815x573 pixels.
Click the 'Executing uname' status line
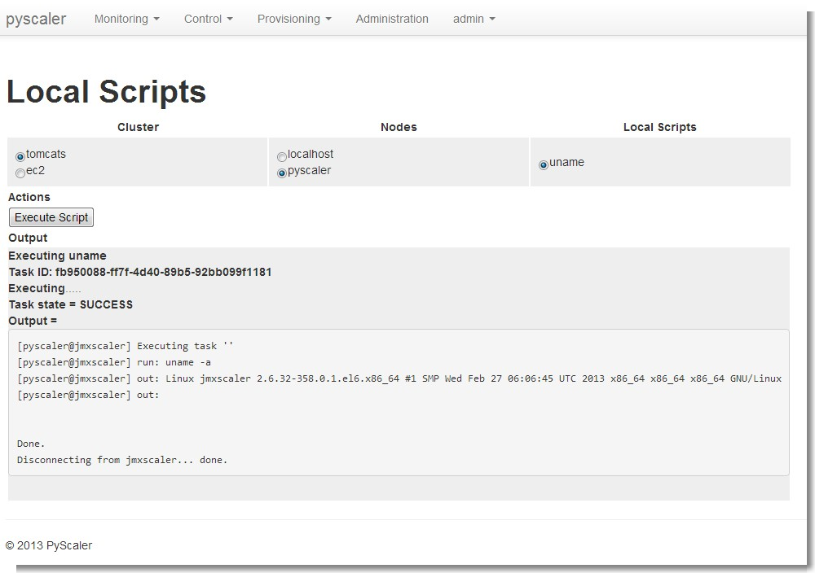coord(57,256)
